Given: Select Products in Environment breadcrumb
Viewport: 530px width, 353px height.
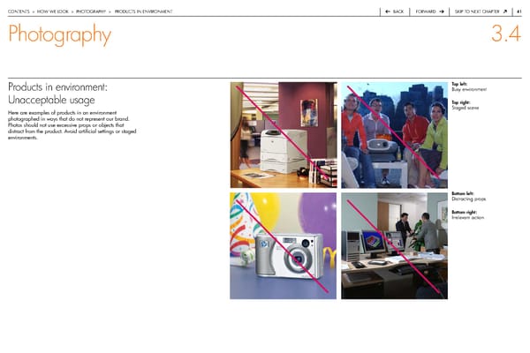Looking at the screenshot, I should click(143, 11).
